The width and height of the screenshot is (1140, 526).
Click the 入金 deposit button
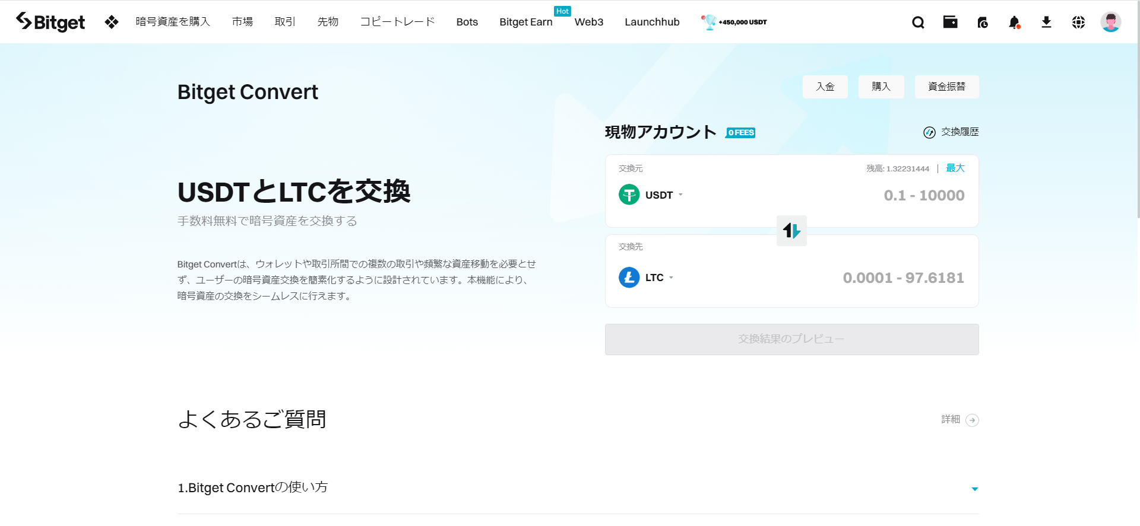(x=825, y=87)
